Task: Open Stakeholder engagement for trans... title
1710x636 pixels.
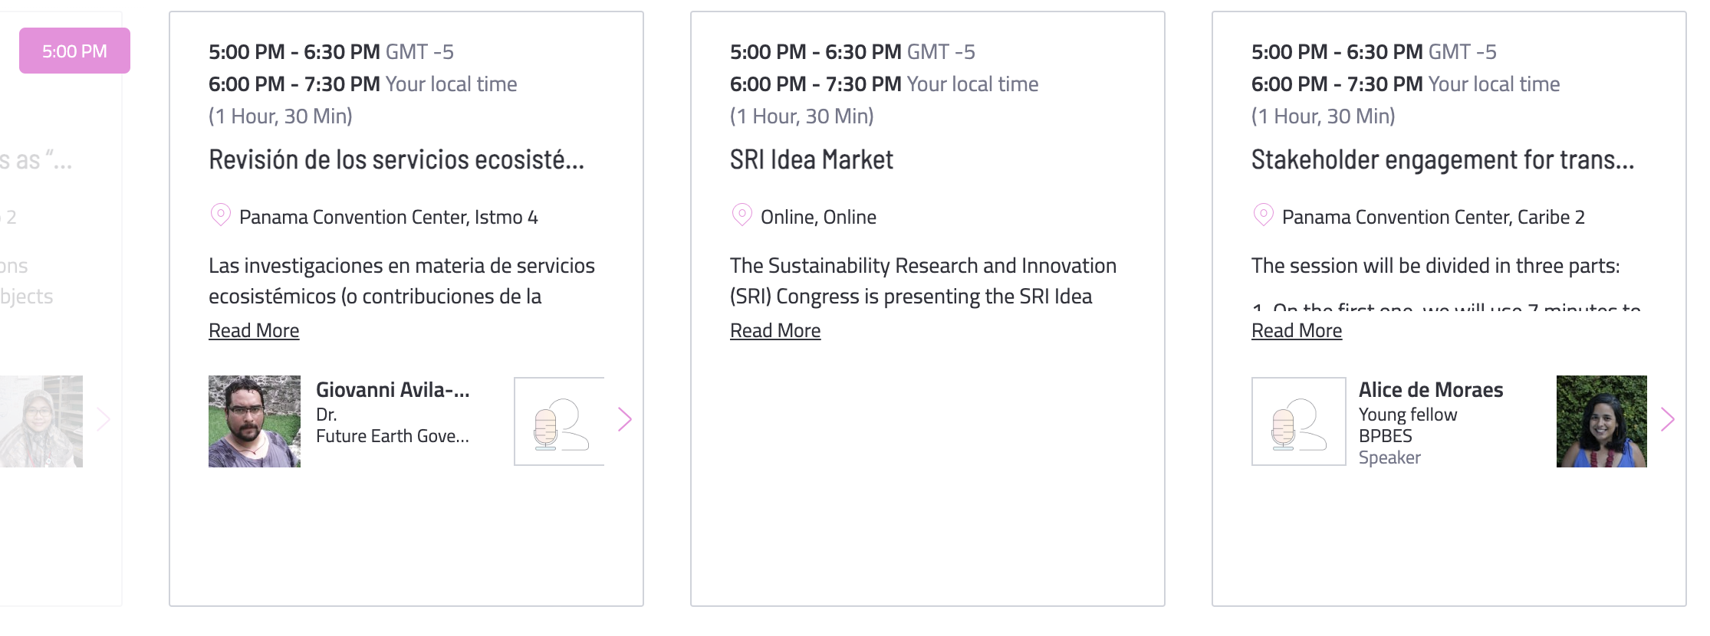Action: (x=1442, y=159)
